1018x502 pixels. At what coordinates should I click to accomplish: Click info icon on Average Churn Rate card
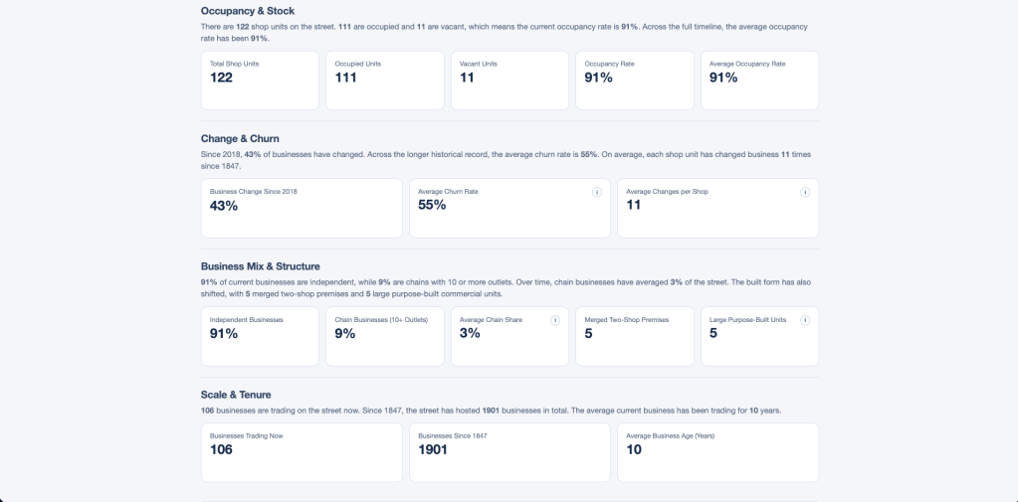tap(597, 192)
